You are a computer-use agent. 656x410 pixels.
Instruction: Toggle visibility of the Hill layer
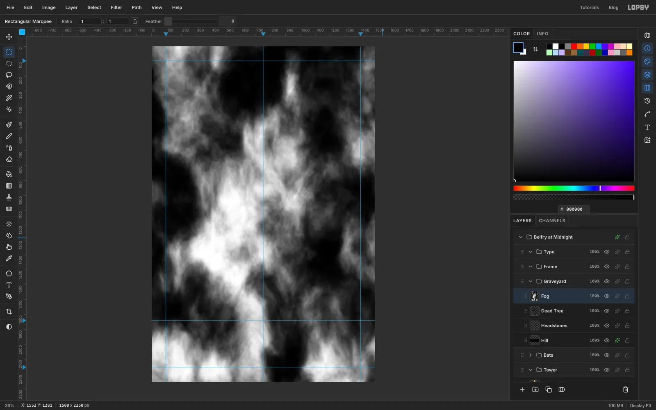tap(607, 340)
